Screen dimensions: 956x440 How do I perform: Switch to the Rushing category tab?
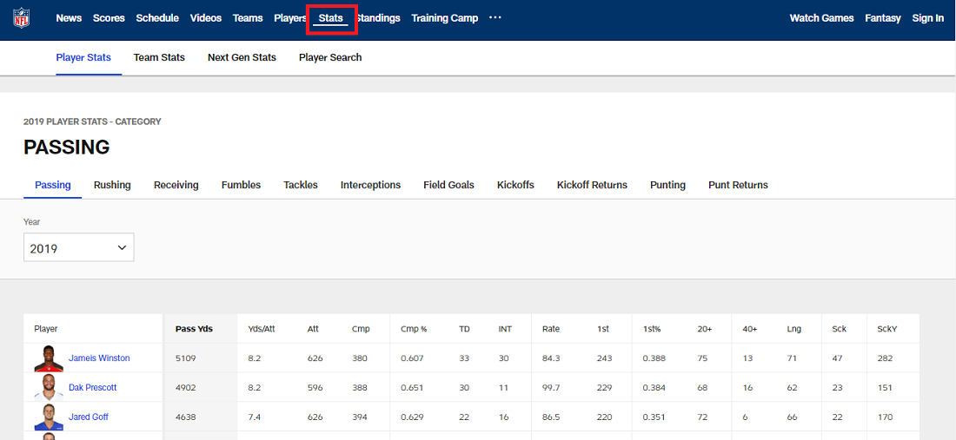click(x=112, y=185)
